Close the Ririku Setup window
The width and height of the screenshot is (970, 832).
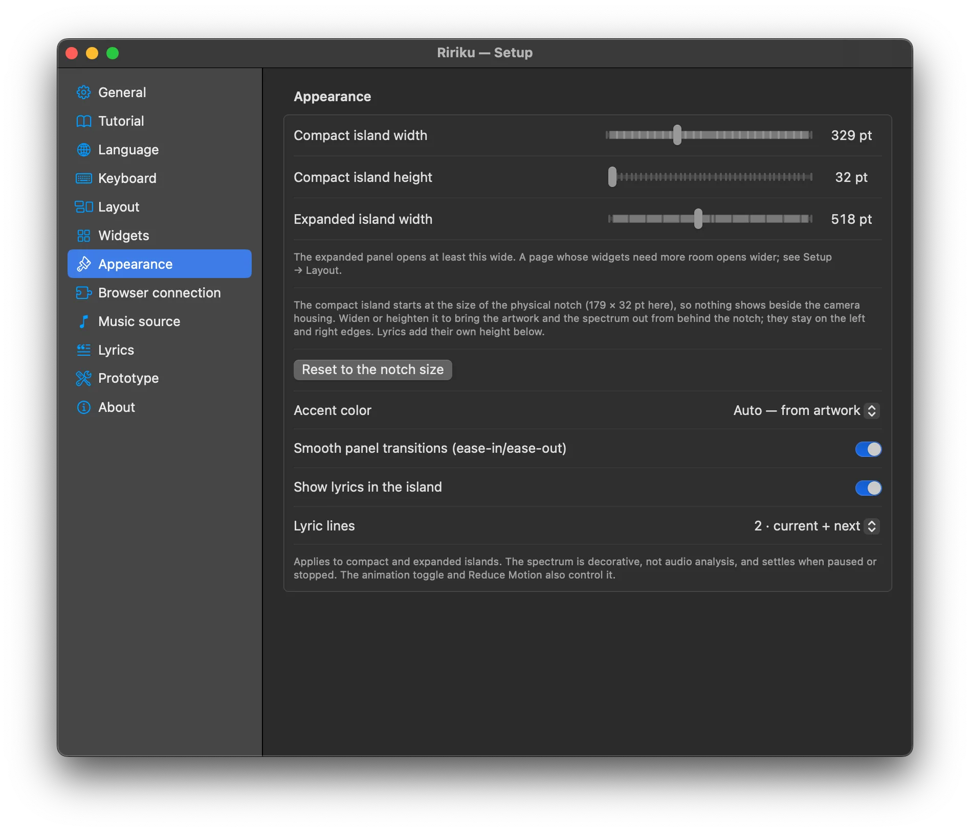click(72, 53)
